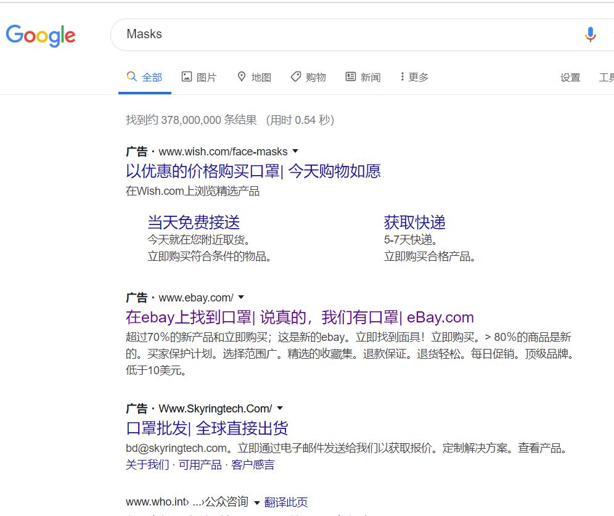Expand dropdown arrow next to www.ebay.com
The width and height of the screenshot is (614, 516).
click(240, 297)
